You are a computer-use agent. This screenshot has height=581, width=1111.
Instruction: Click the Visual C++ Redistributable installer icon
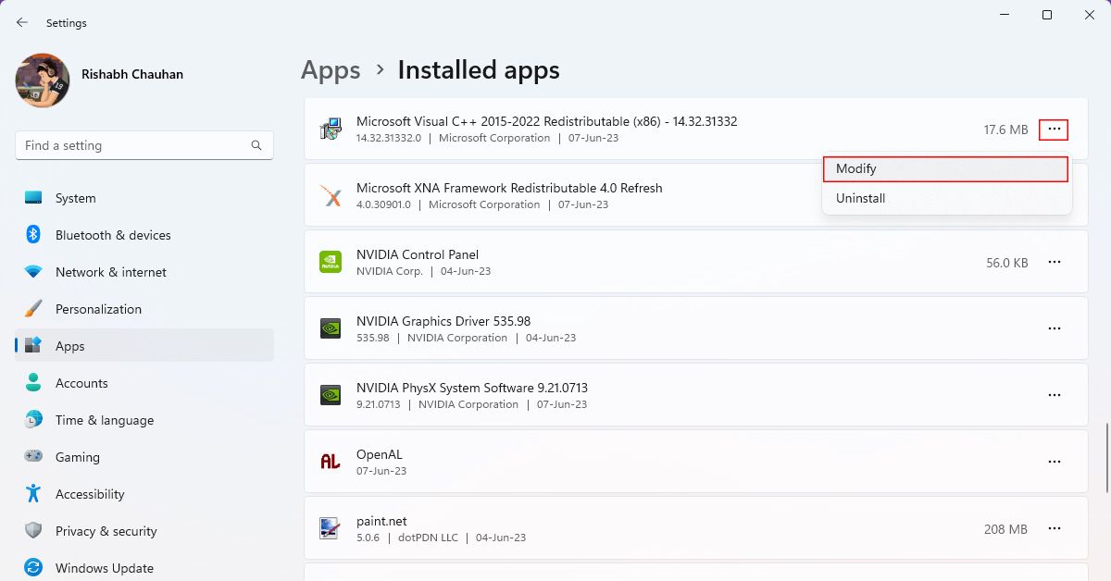coord(330,130)
